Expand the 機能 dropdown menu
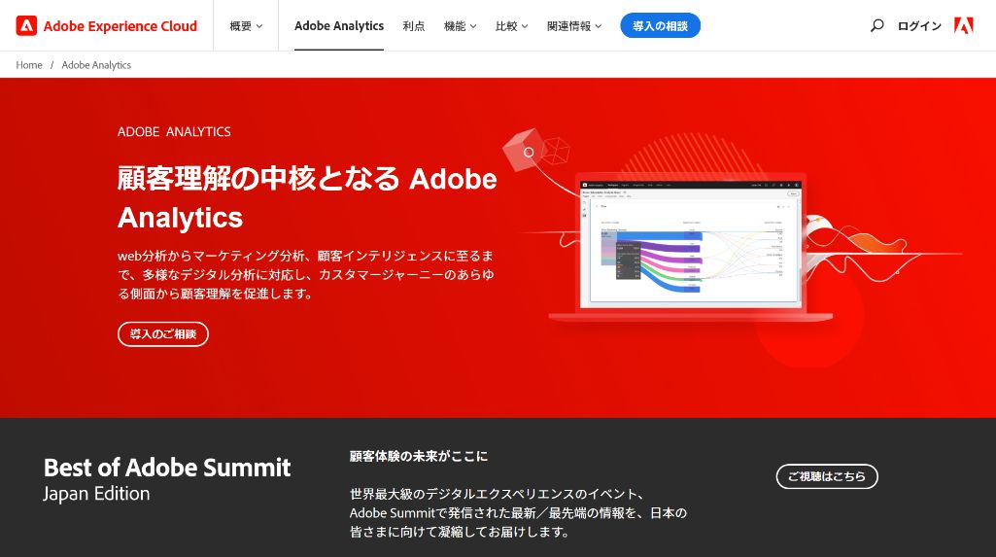Viewport: 996px width, 557px height. point(460,26)
